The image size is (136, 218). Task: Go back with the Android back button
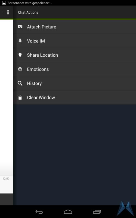tap(39, 212)
